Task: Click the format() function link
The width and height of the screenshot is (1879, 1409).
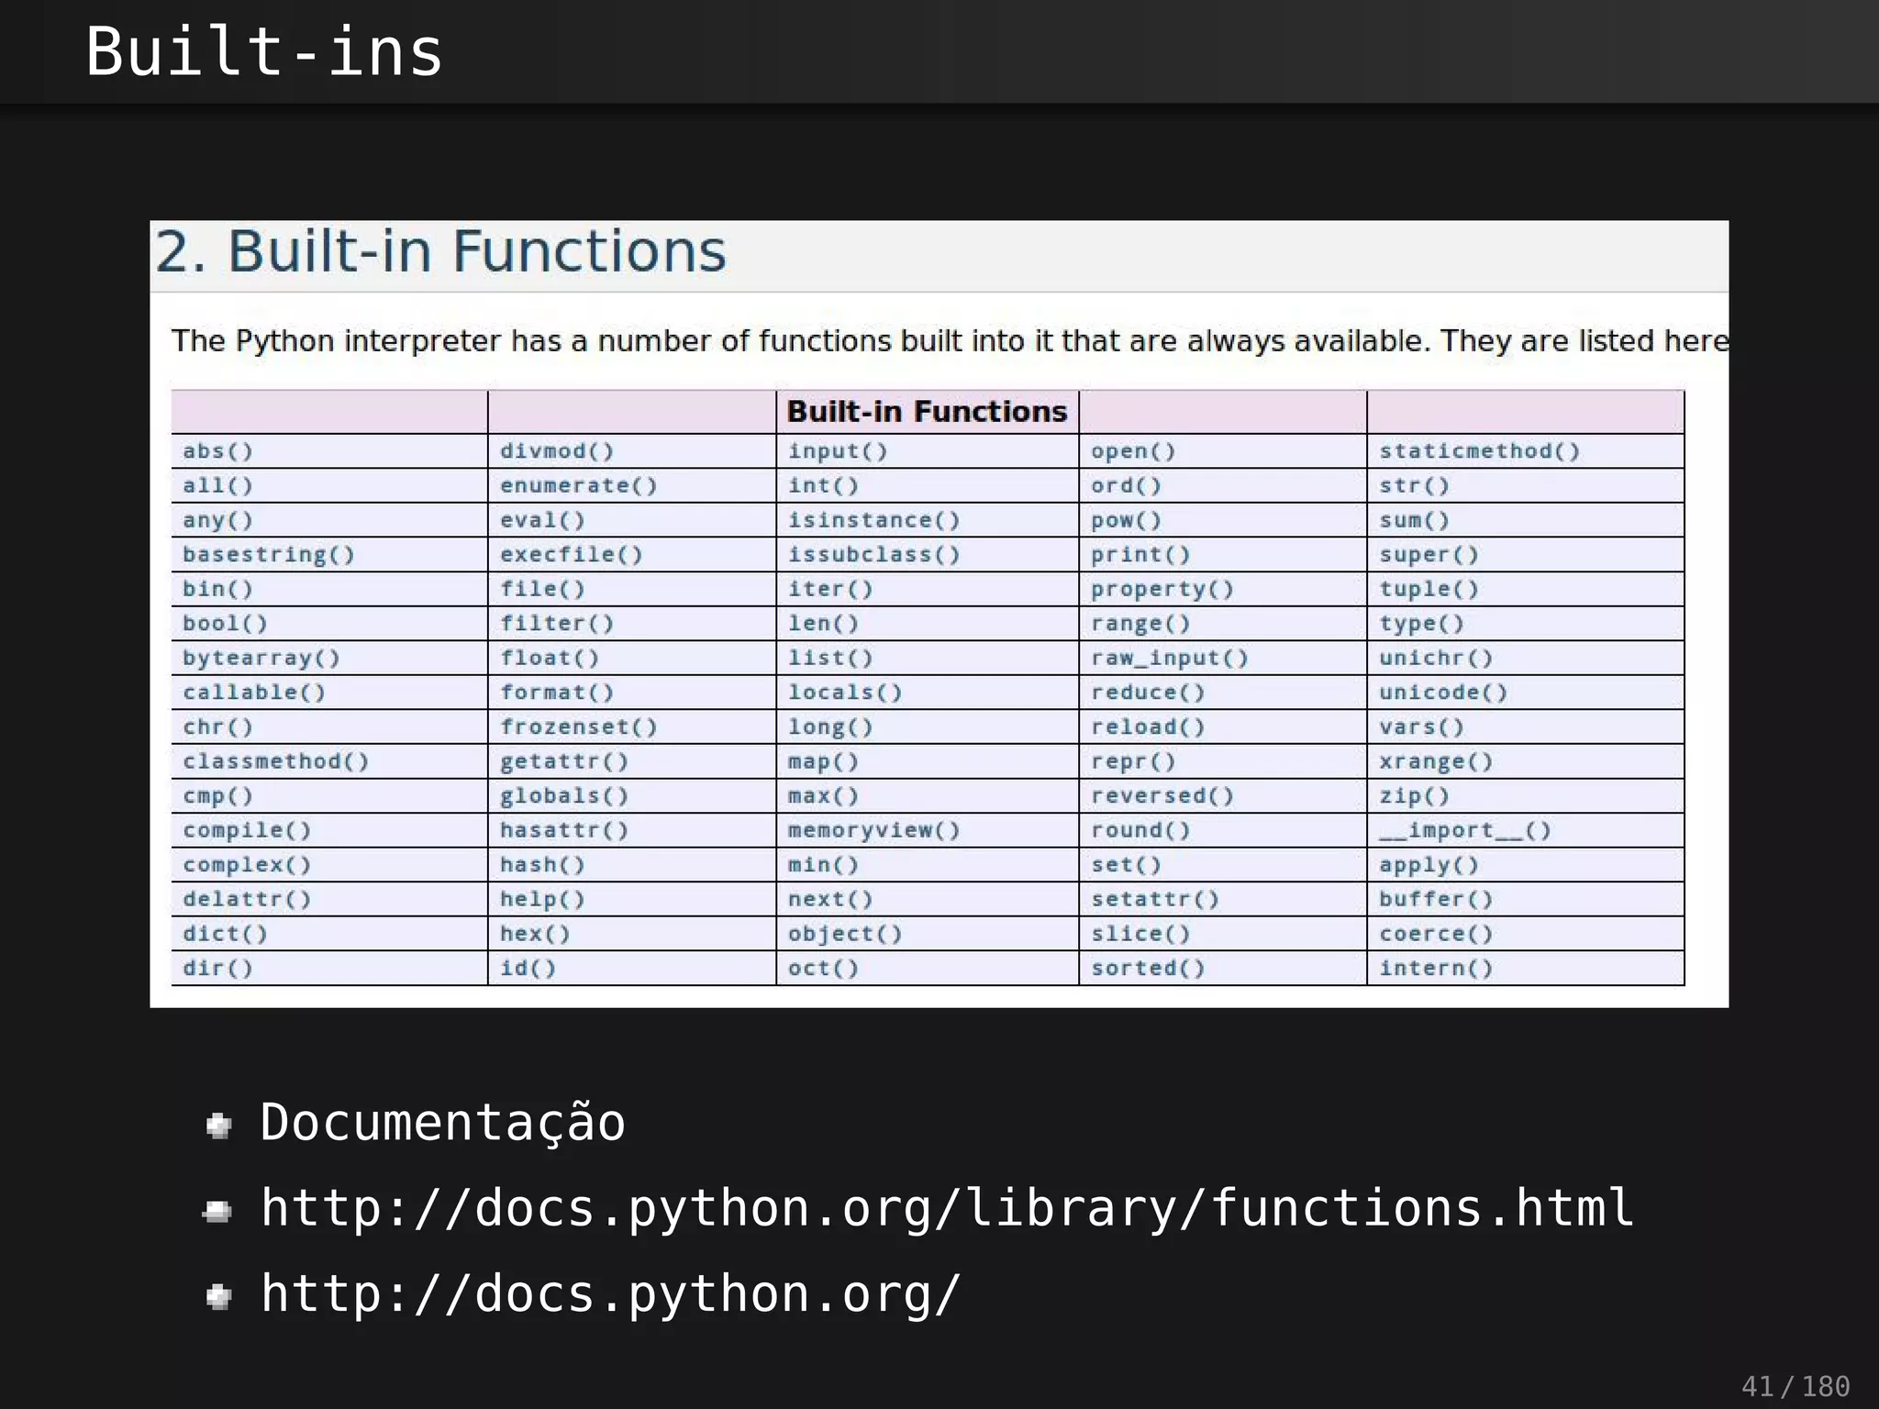Action: (556, 693)
